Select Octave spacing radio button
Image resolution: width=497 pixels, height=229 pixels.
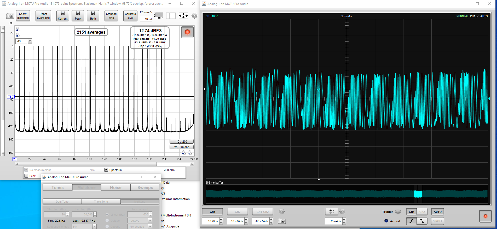[x=107, y=220]
